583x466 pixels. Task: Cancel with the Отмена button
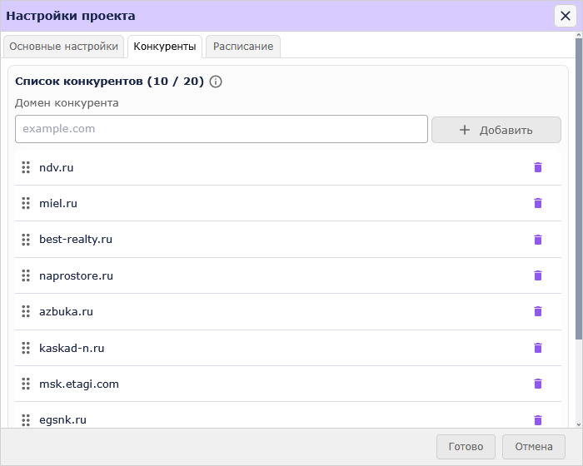point(534,447)
